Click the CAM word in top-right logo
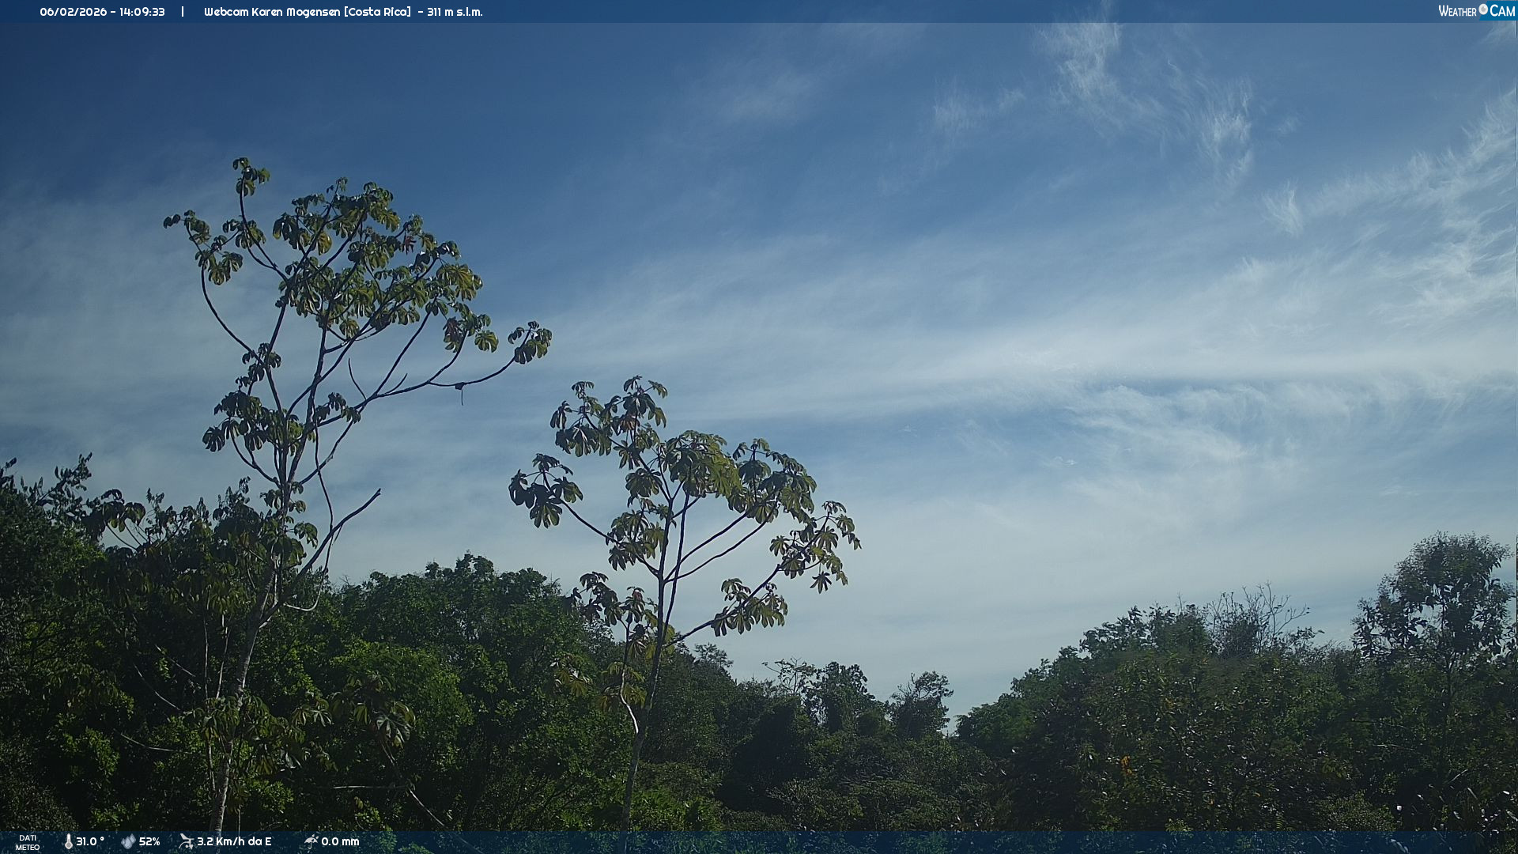The width and height of the screenshot is (1518, 854). coord(1502,11)
